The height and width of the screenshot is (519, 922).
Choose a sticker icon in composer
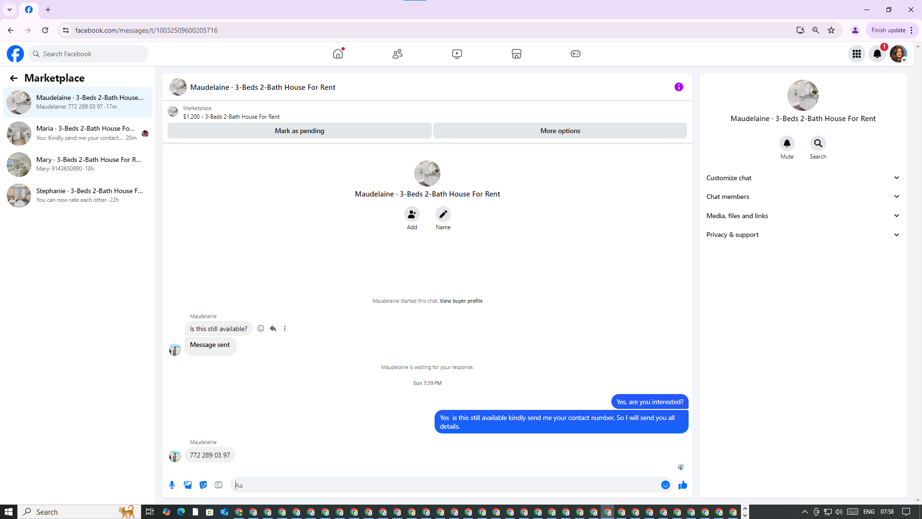pyautogui.click(x=203, y=485)
